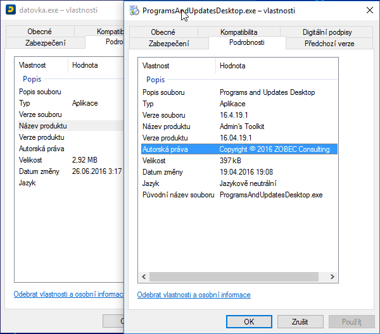Switch to the Kompatibilita tab in front window

(x=239, y=32)
